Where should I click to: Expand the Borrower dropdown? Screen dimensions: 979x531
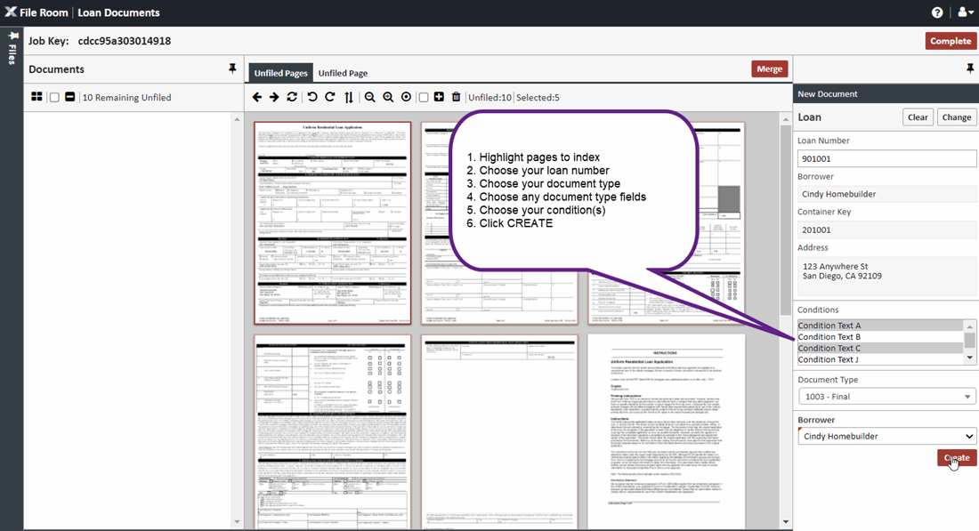click(x=886, y=437)
